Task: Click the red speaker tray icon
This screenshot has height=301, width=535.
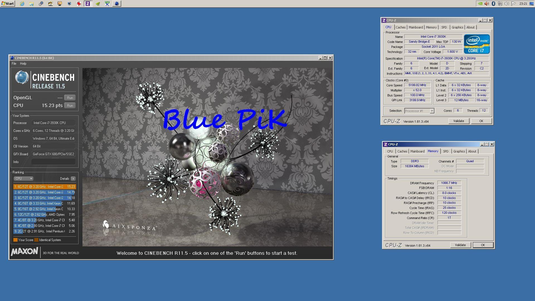Action: tap(487, 4)
